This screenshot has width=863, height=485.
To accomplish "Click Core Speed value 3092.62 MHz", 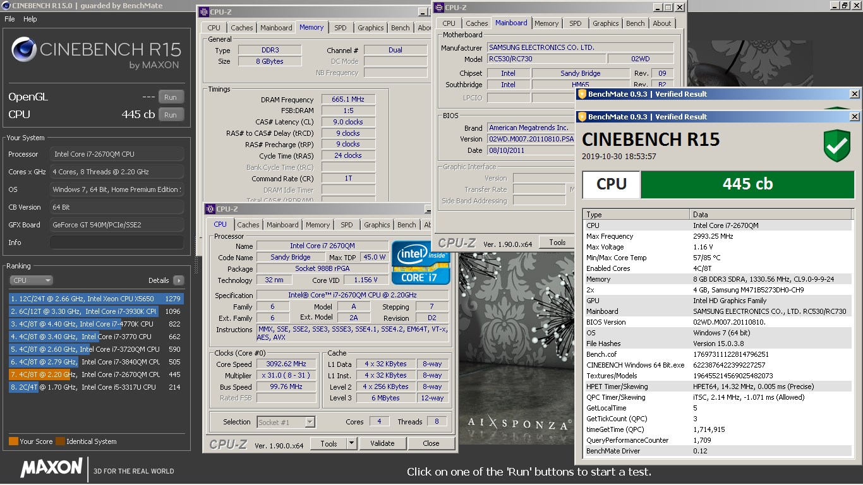I will [x=287, y=364].
